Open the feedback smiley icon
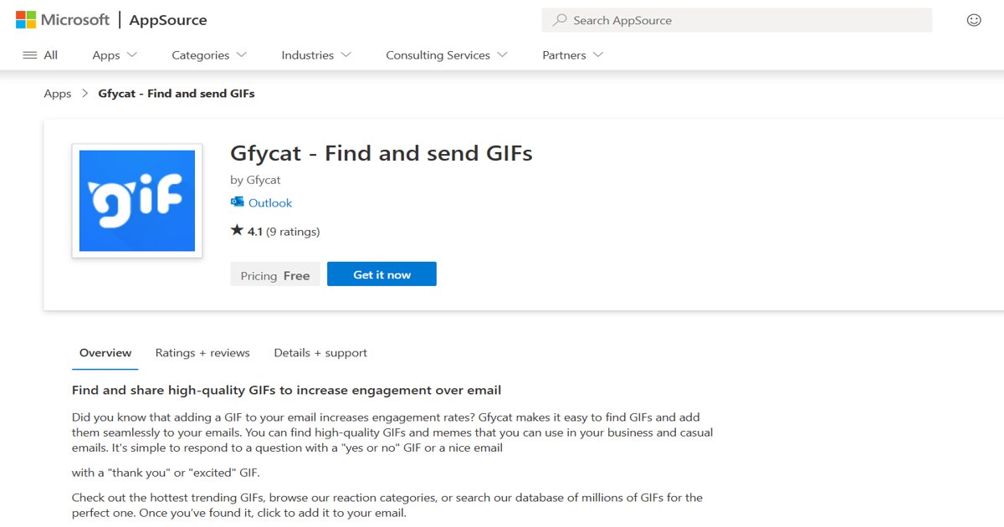1004x527 pixels. (x=974, y=20)
